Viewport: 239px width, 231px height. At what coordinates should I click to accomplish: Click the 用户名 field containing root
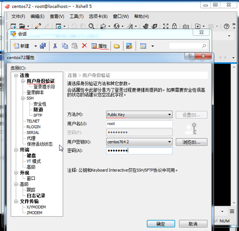point(139,124)
